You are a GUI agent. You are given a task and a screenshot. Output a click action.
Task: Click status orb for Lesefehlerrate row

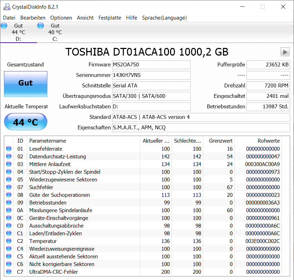click(9, 149)
